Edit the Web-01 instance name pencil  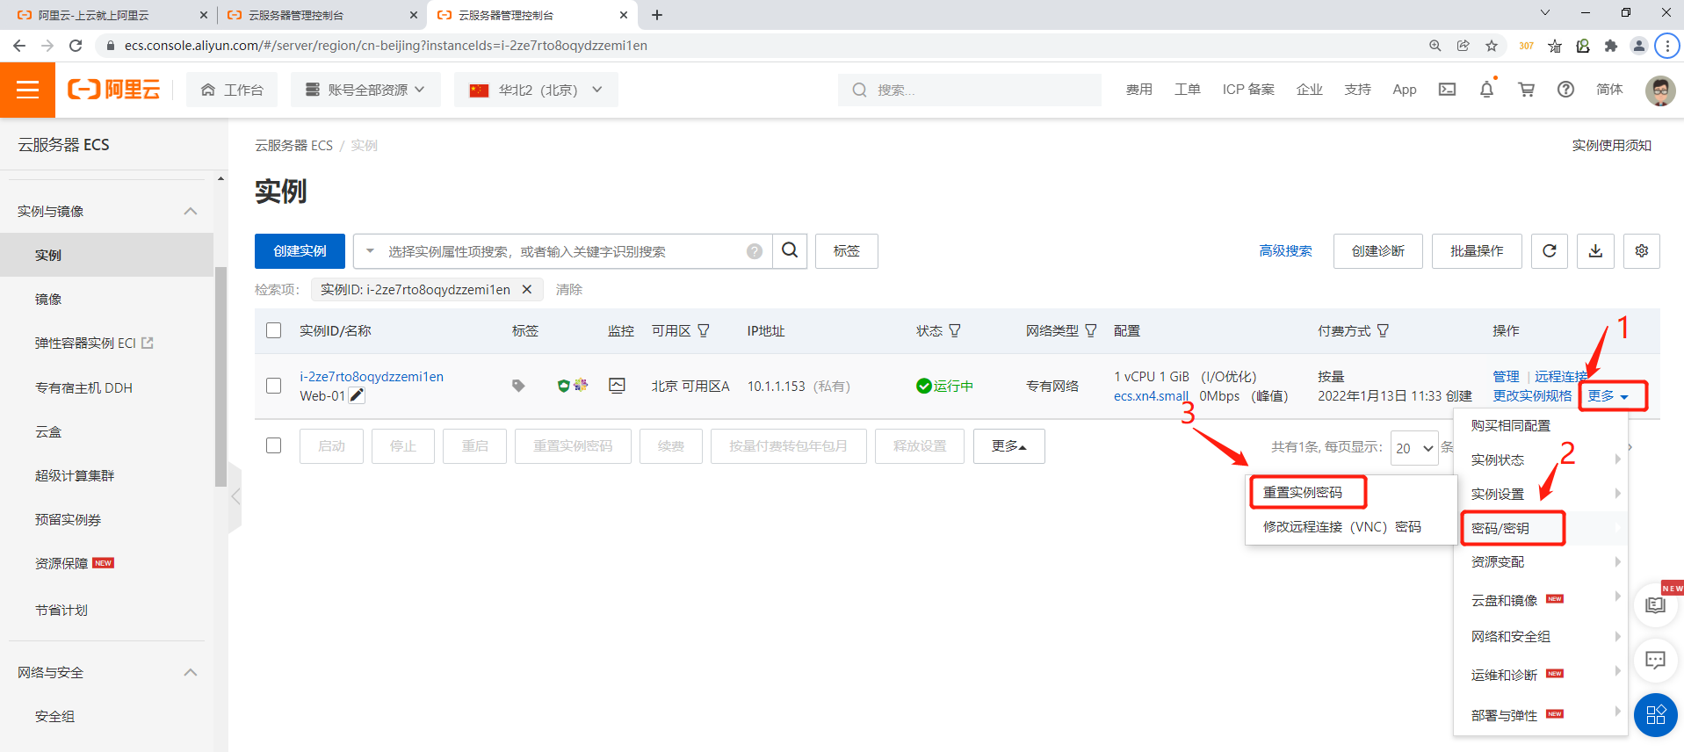357,395
